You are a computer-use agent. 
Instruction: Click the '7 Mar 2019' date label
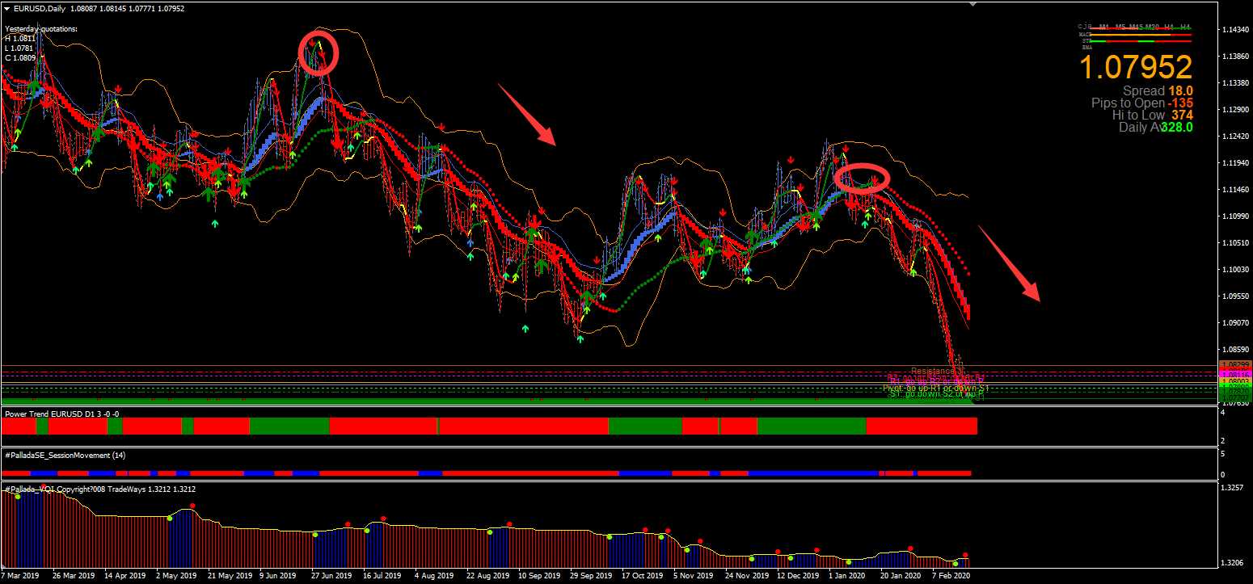20,576
